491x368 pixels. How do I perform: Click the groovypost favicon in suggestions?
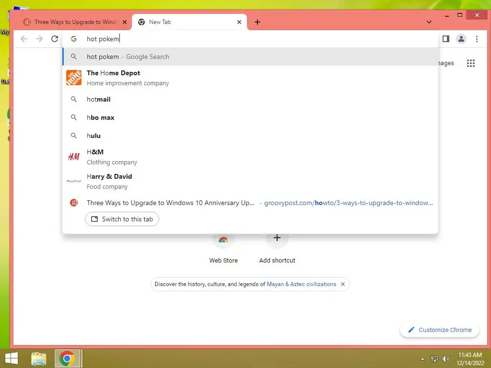pos(74,203)
